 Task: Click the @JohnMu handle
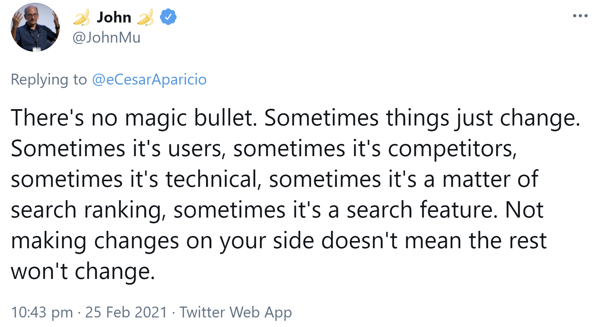point(106,38)
